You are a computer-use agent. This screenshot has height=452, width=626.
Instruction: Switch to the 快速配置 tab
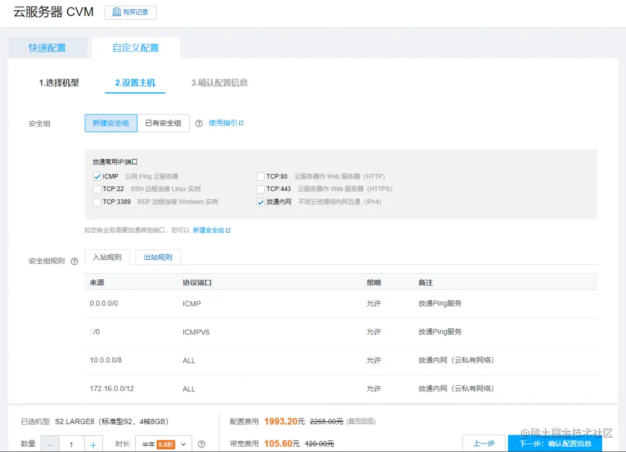click(x=47, y=48)
